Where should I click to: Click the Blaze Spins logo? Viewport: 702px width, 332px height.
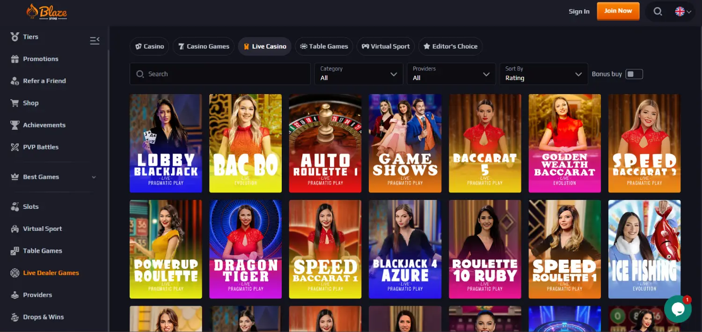coord(46,11)
